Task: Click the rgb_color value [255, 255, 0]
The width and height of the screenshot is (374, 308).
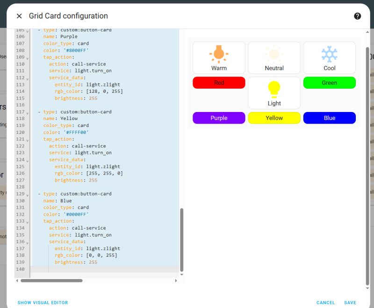Action: [x=104, y=173]
